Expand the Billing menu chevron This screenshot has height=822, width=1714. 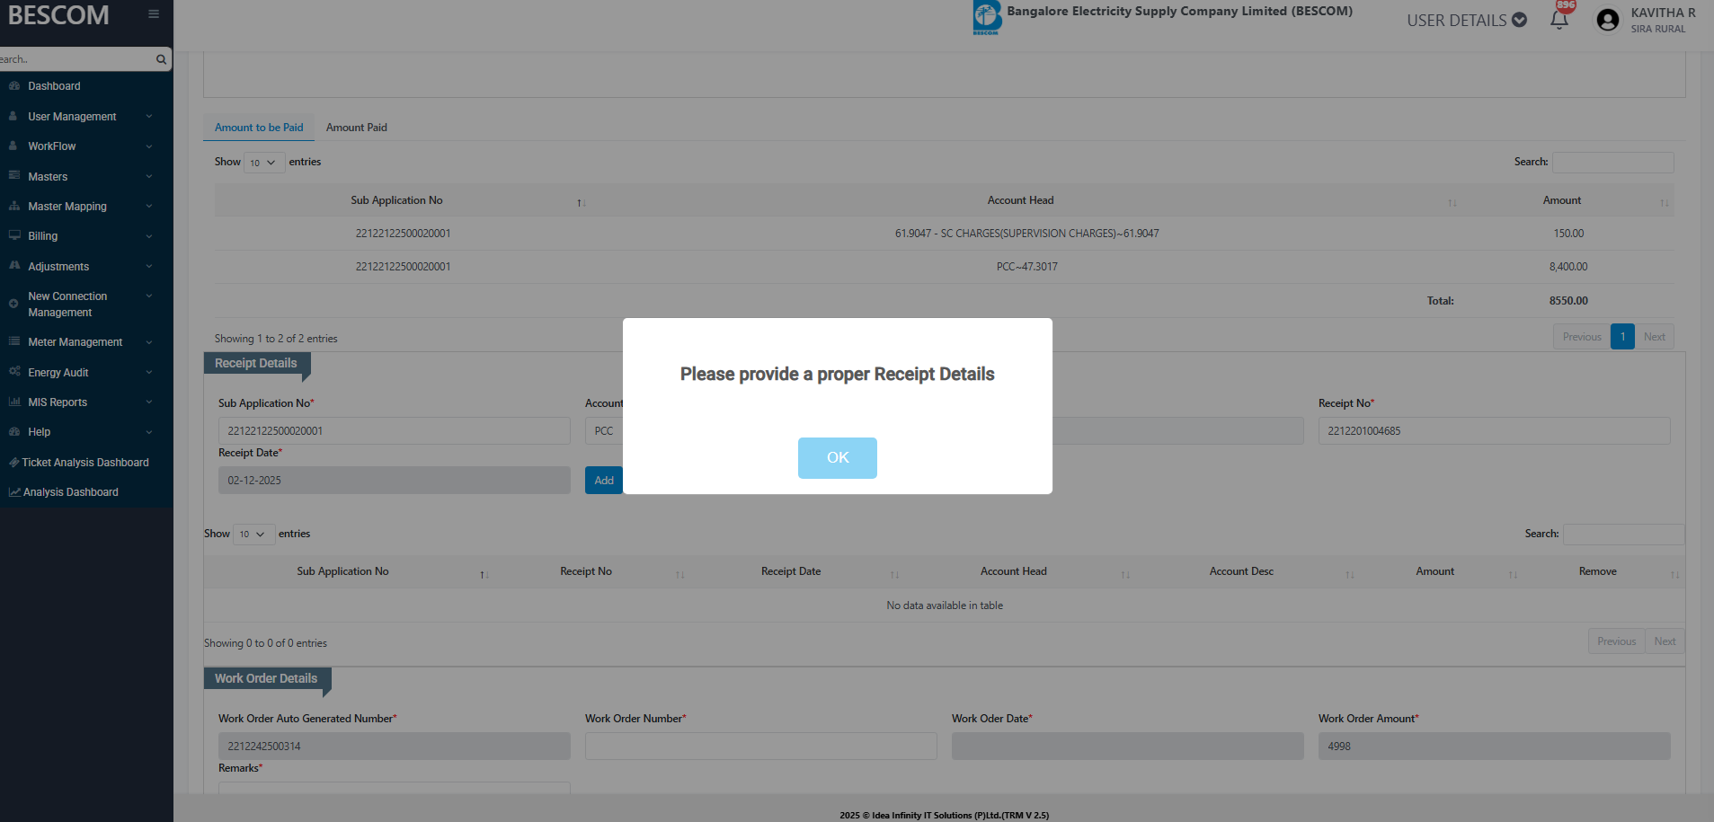coord(149,236)
